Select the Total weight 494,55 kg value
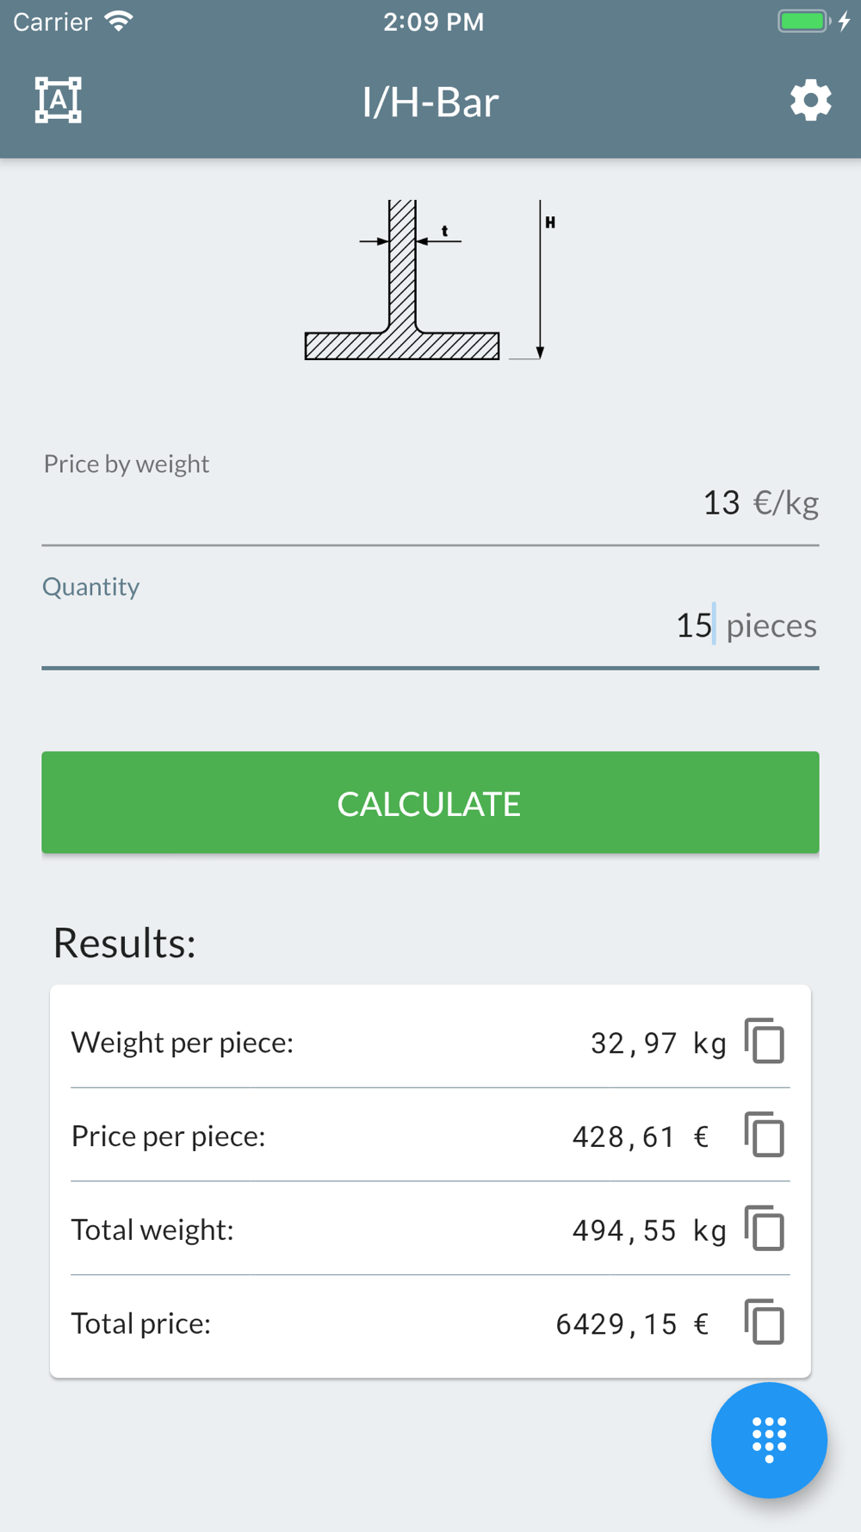Image resolution: width=861 pixels, height=1532 pixels. tap(650, 1230)
